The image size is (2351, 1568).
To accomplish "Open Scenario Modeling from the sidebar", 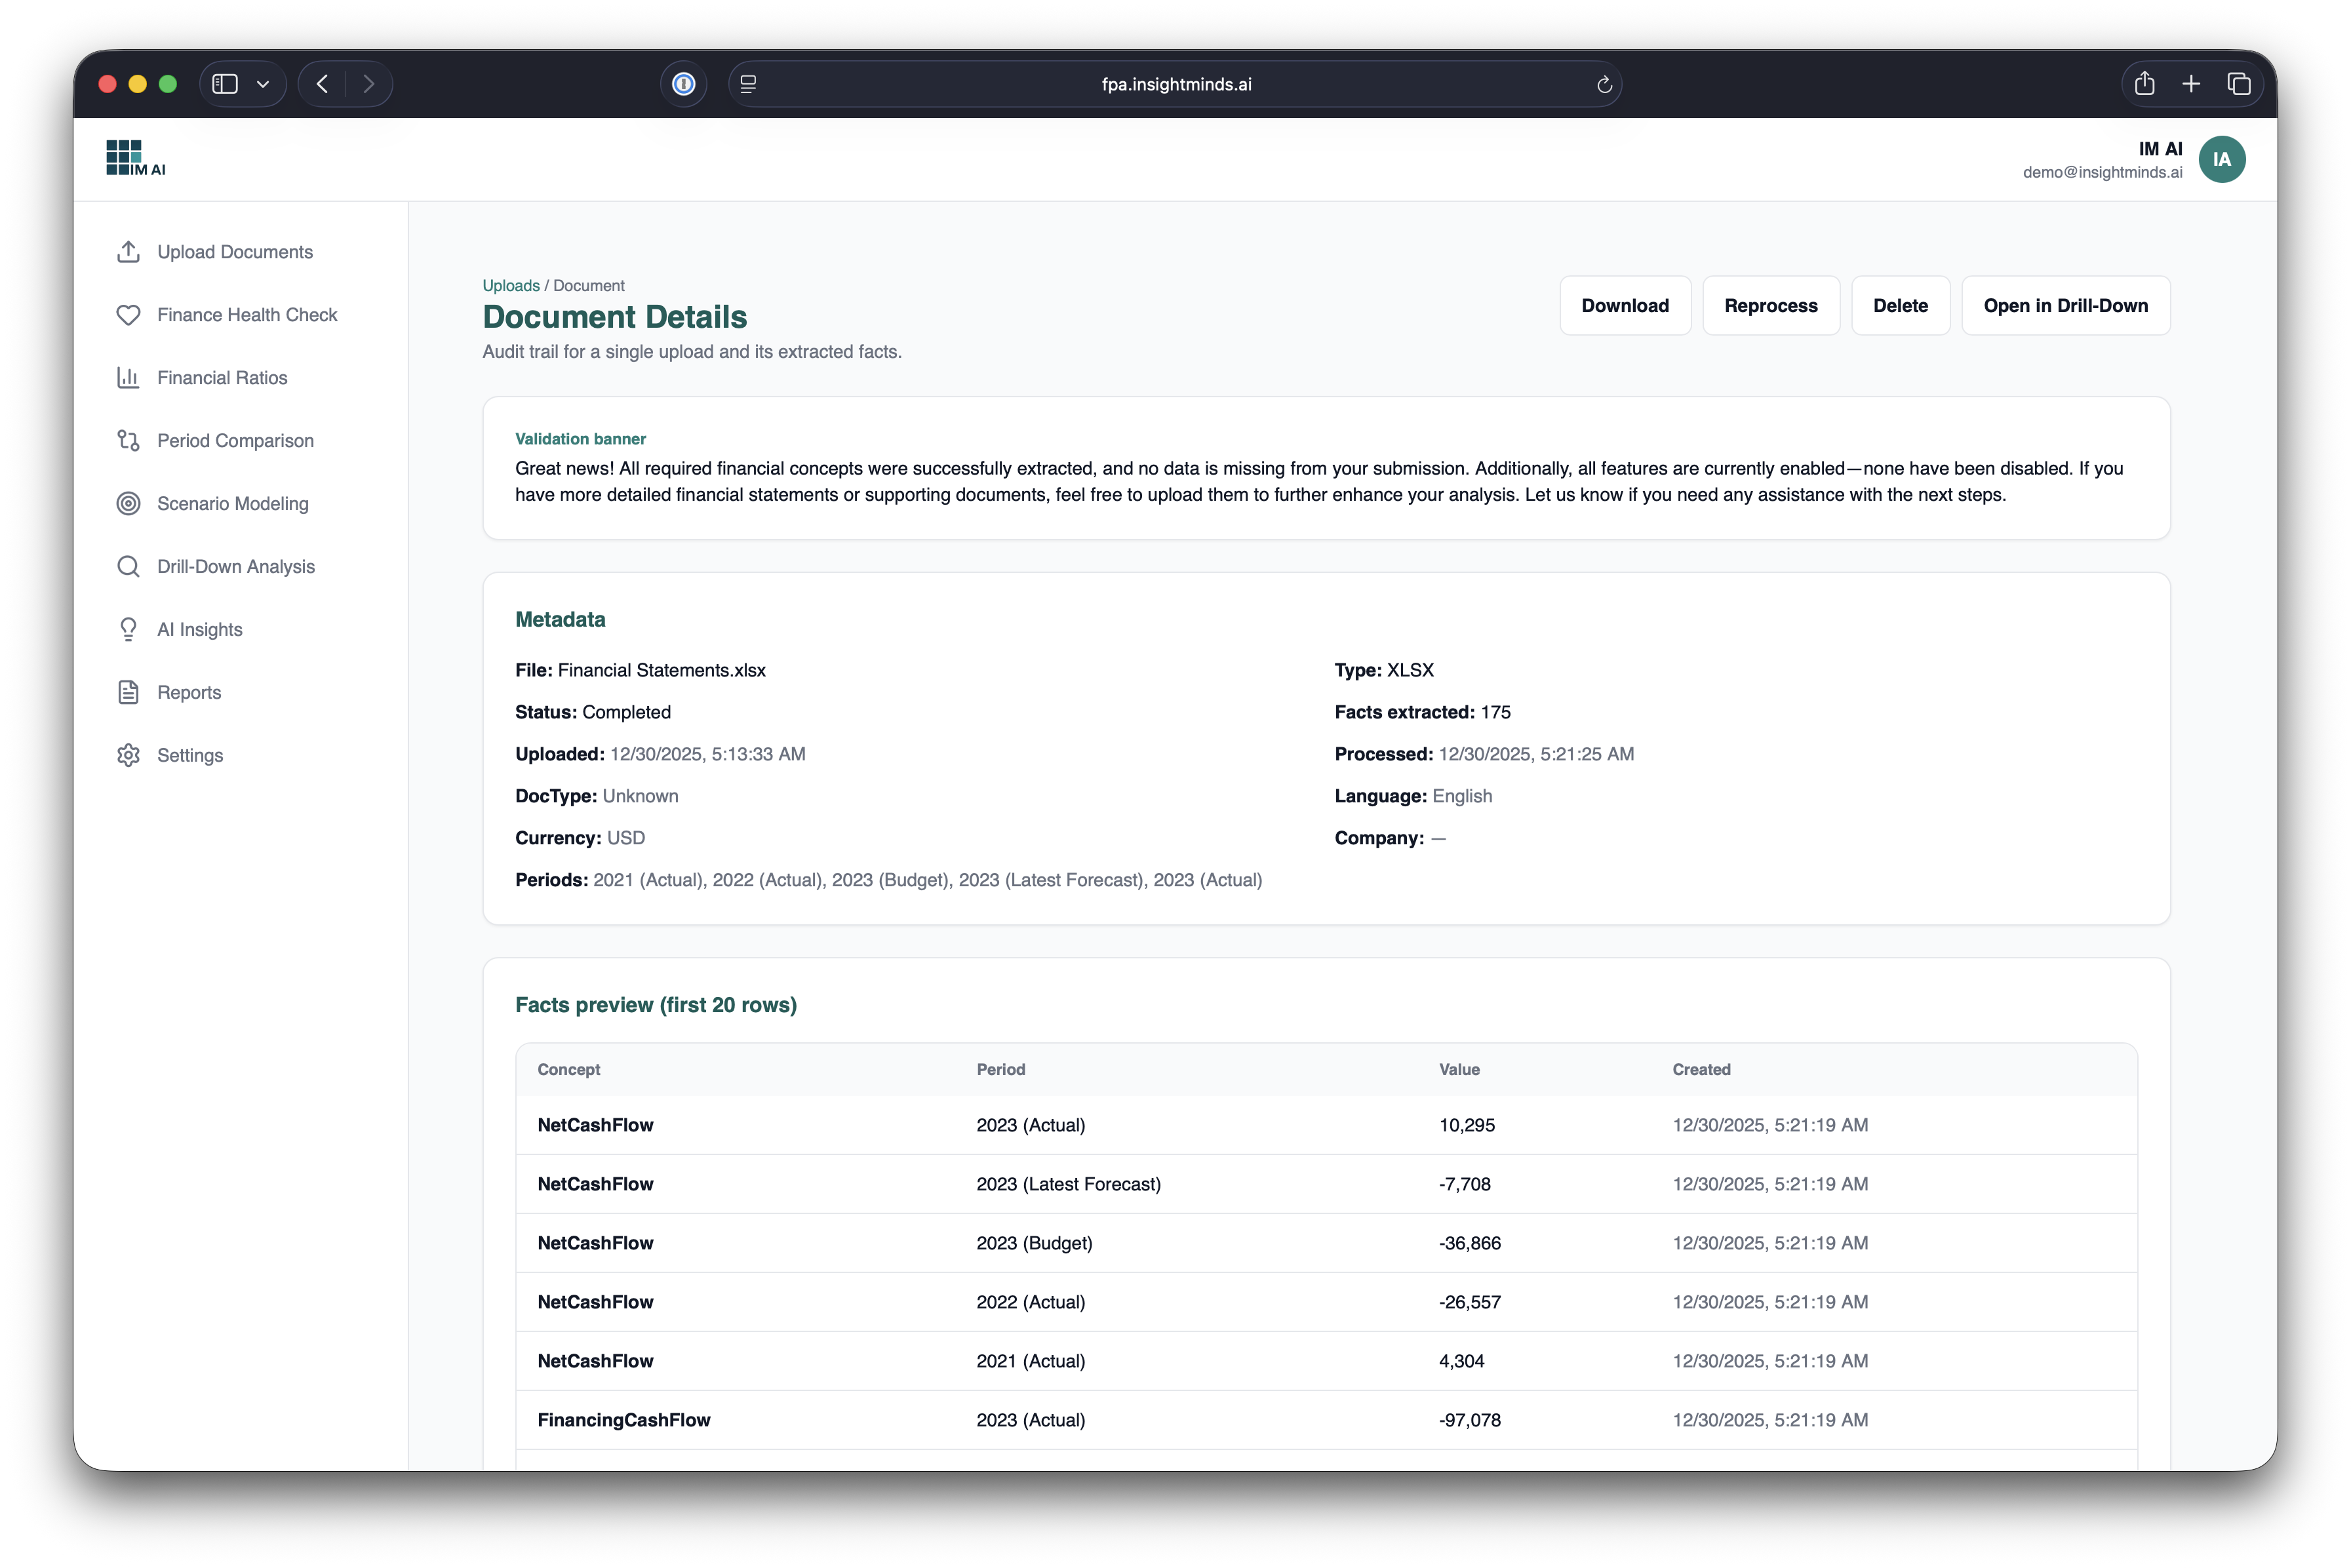I will [x=232, y=504].
